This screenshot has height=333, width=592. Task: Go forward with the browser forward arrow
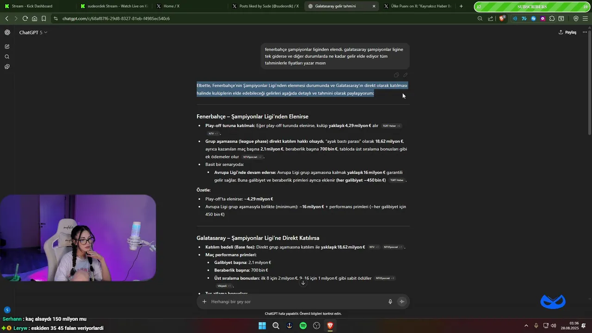(x=16, y=18)
